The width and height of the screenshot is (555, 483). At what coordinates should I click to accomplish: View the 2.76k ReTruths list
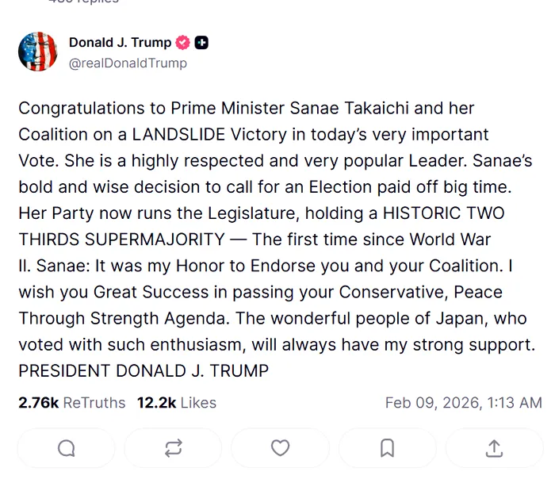(71, 403)
